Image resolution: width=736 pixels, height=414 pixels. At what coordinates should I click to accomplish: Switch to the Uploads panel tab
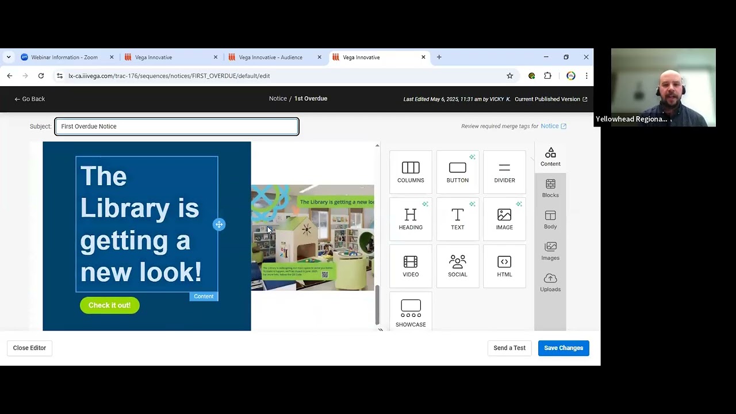pyautogui.click(x=550, y=283)
